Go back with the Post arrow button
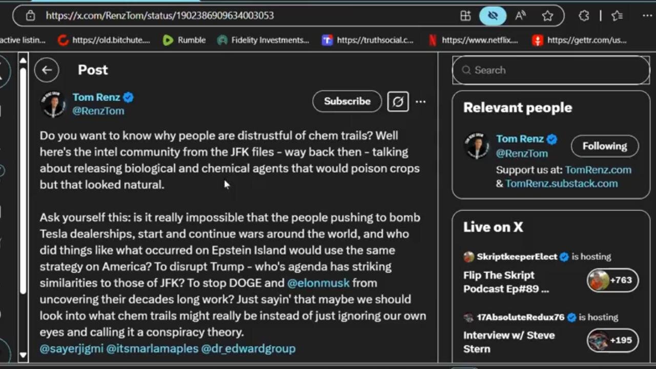 point(47,70)
